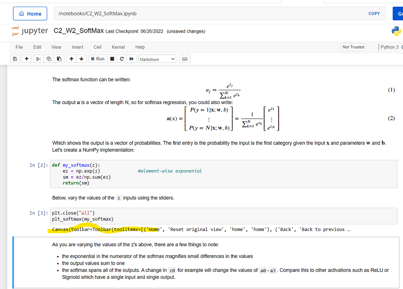403x289 pixels.
Task: Click the Python logo at top right
Action: [x=396, y=31]
